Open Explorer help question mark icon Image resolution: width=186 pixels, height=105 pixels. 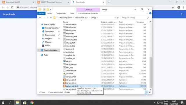point(150,13)
